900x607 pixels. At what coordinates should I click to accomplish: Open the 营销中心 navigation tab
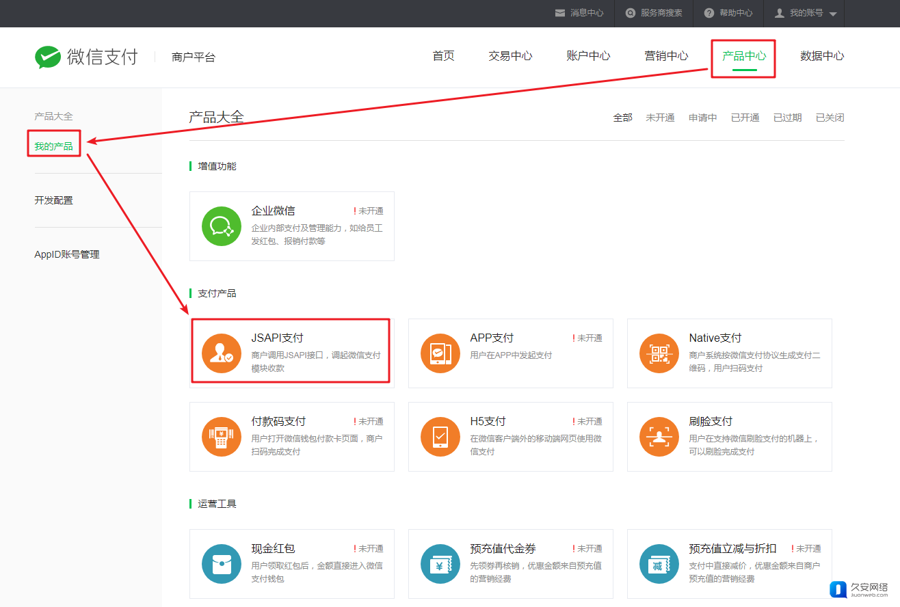click(666, 56)
